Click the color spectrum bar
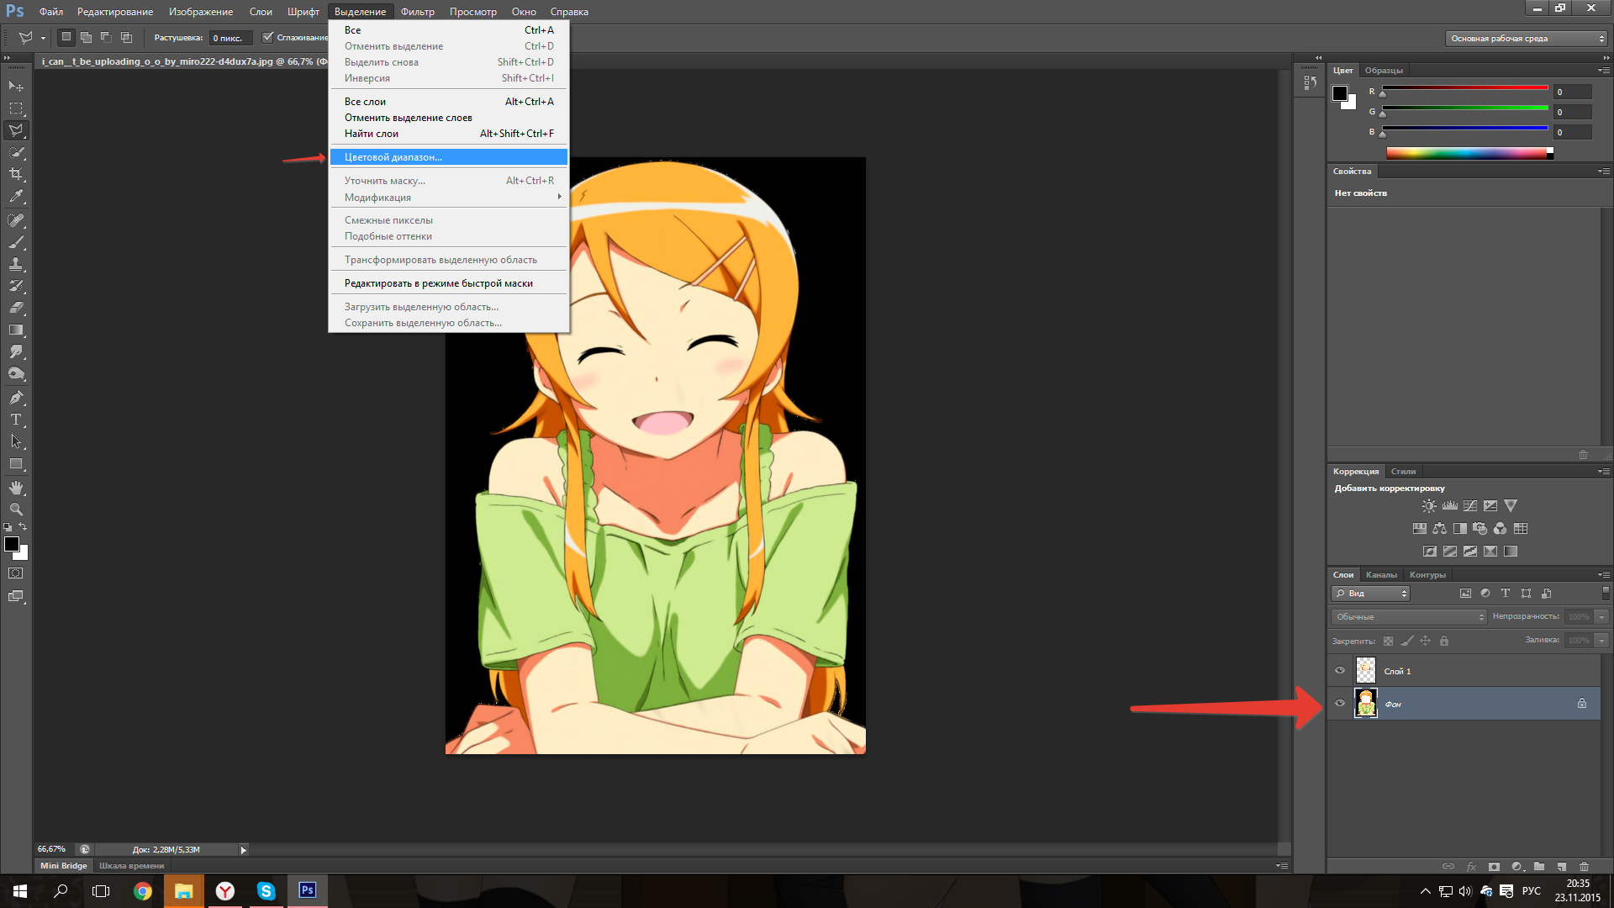Image resolution: width=1614 pixels, height=908 pixels. (x=1466, y=153)
